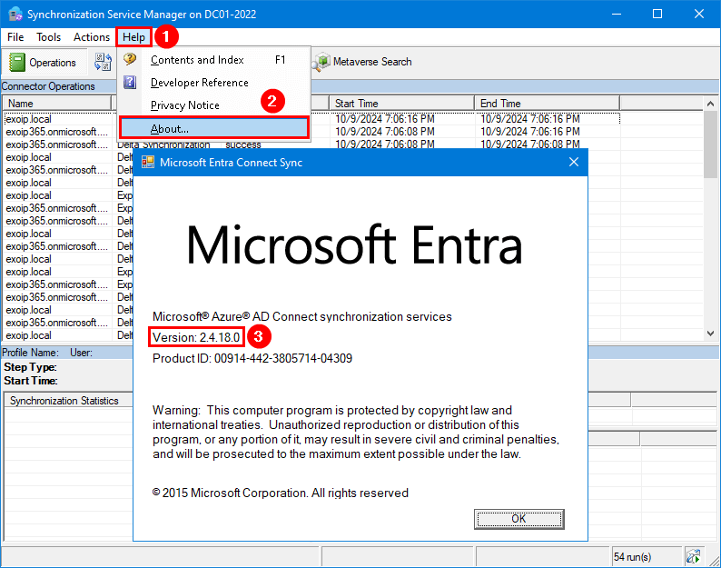Click the window resize grip in status bar
Viewport: 721px width, 568px height.
coord(714,561)
